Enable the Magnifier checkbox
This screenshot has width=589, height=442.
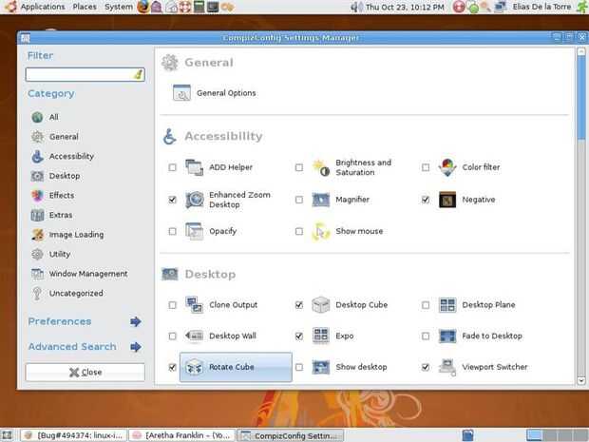(299, 200)
